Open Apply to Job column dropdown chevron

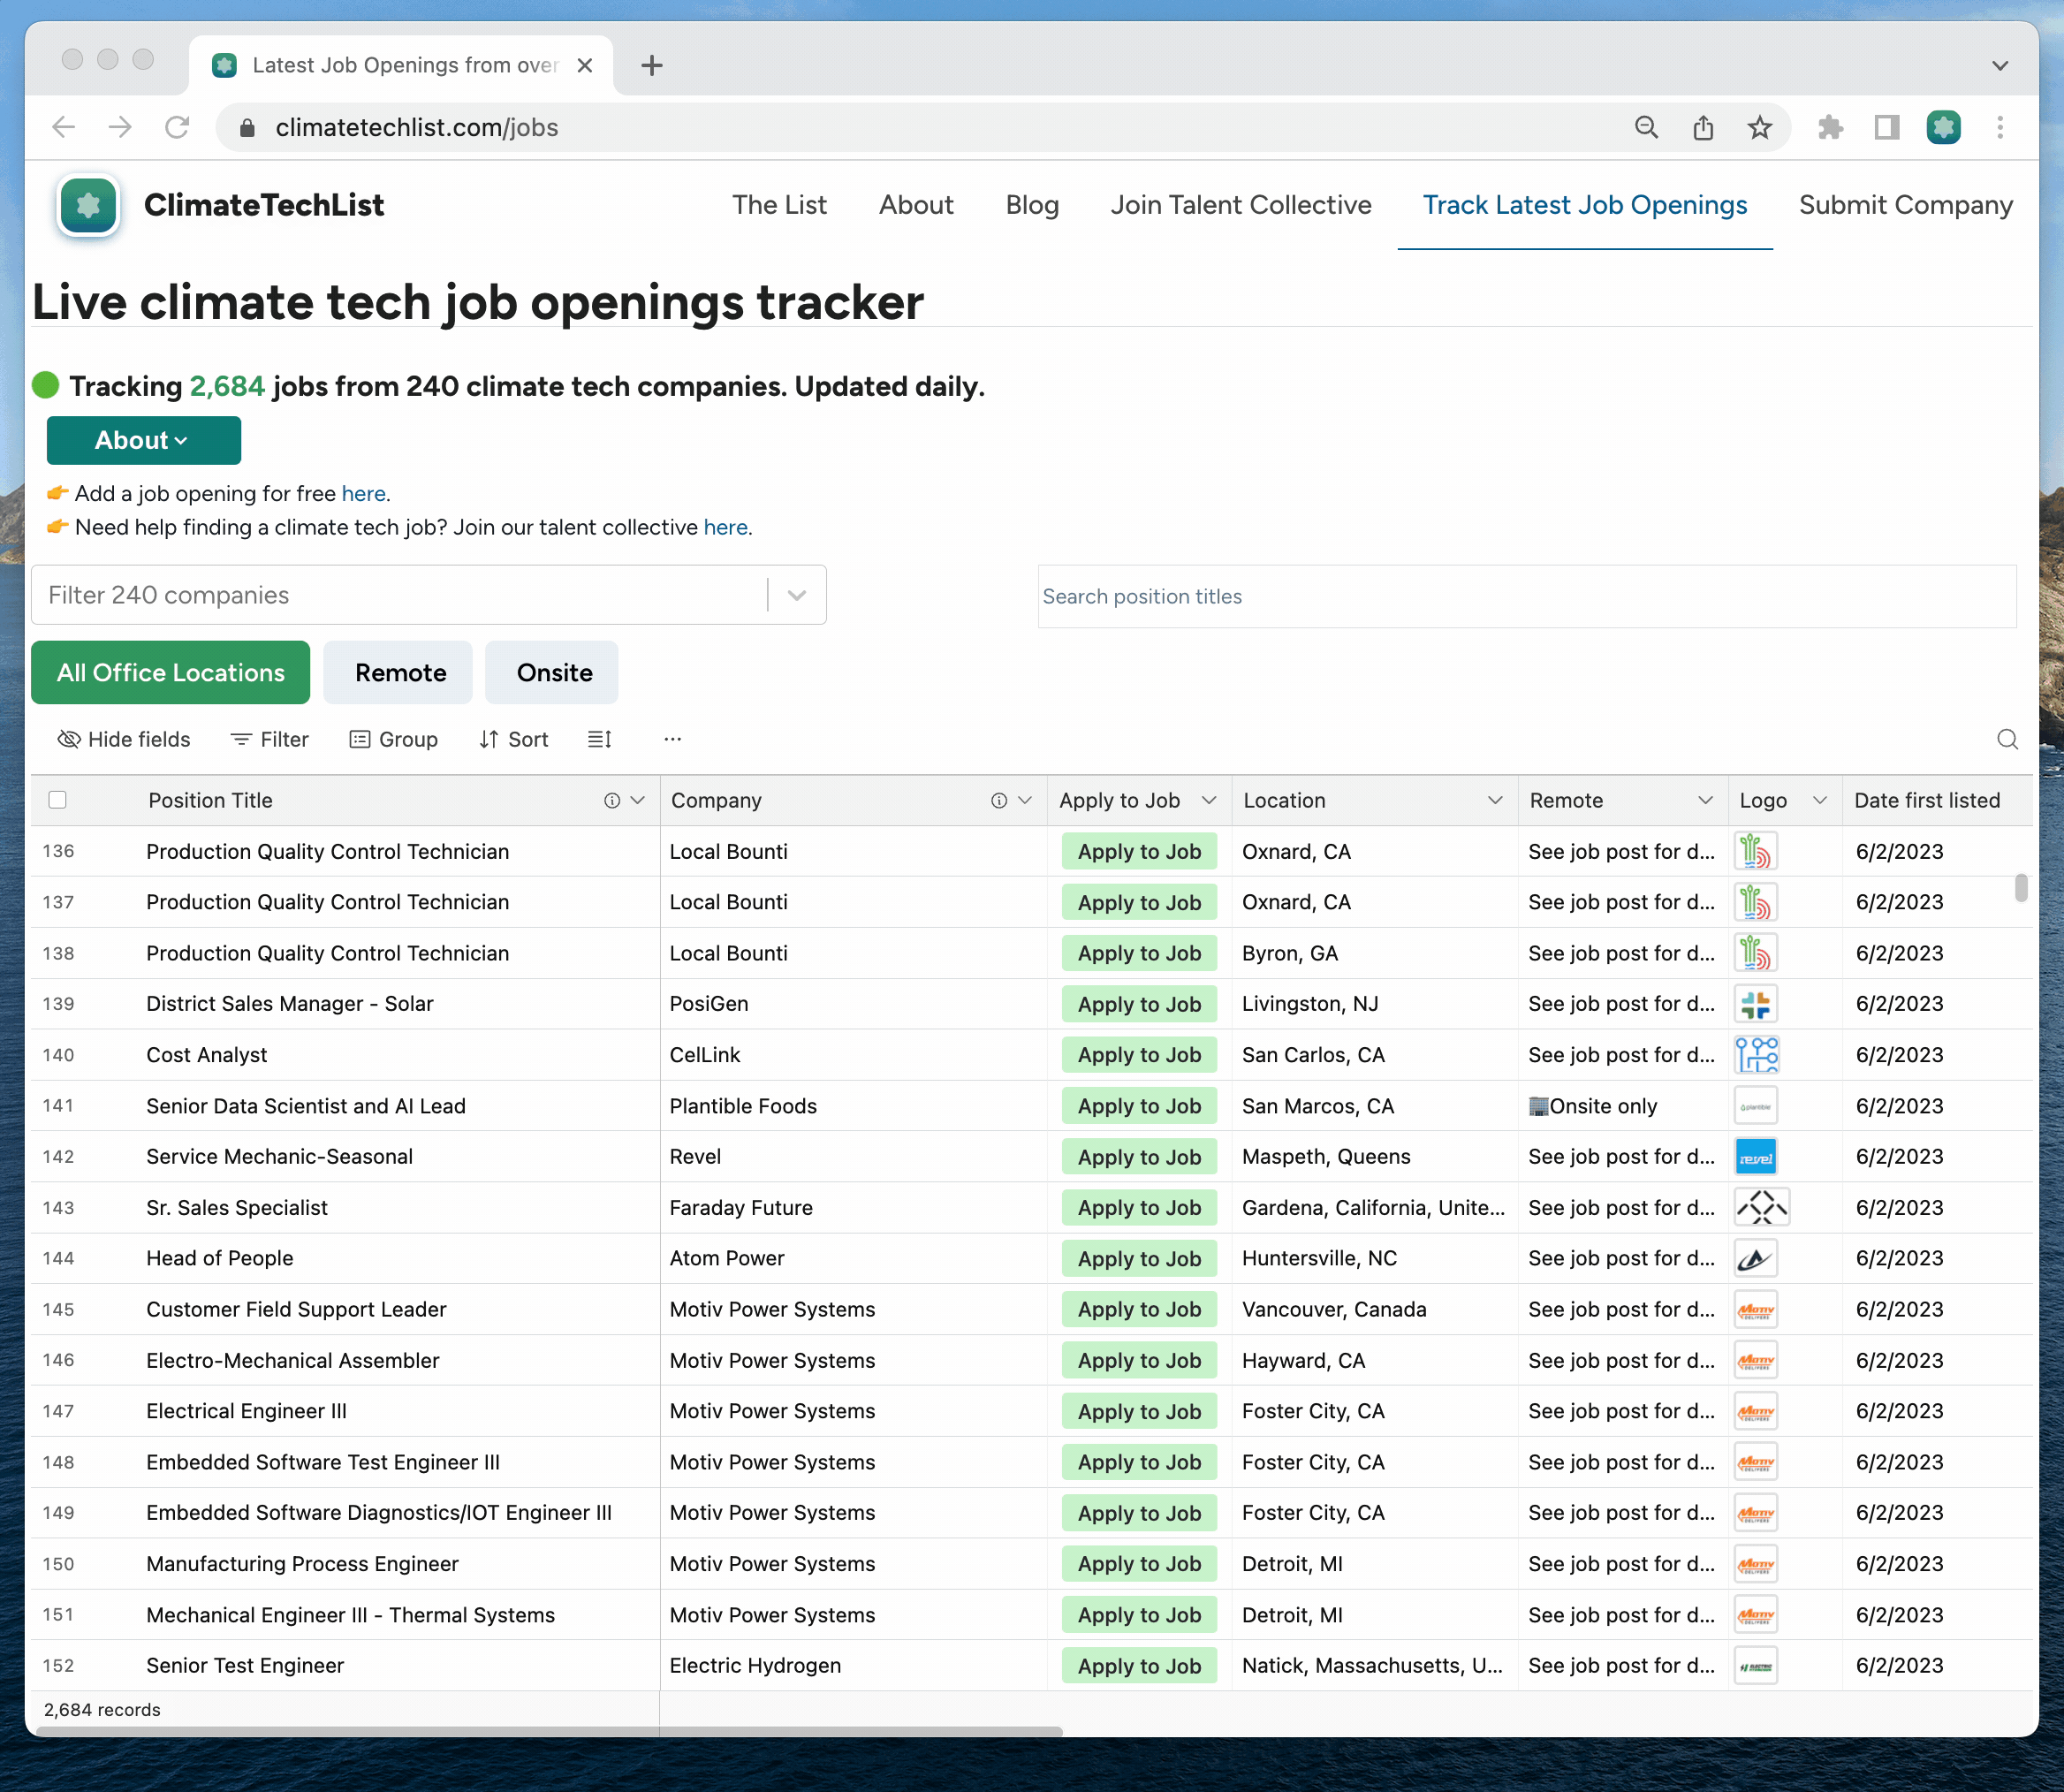click(1209, 800)
